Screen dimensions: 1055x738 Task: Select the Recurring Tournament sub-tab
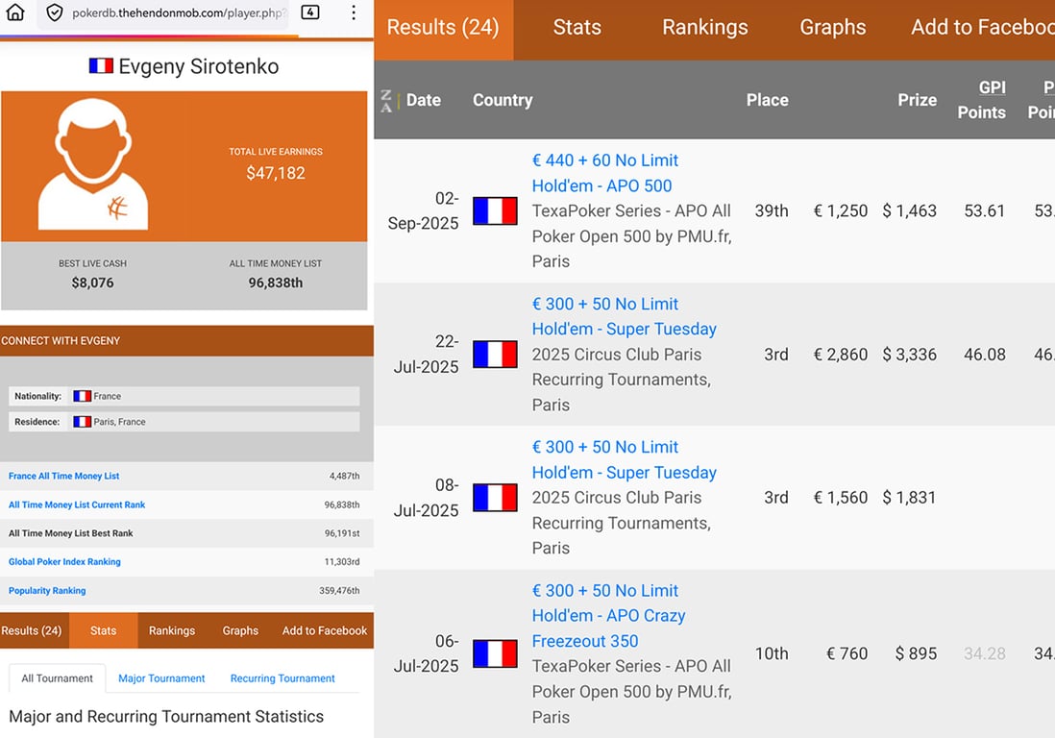tap(282, 678)
